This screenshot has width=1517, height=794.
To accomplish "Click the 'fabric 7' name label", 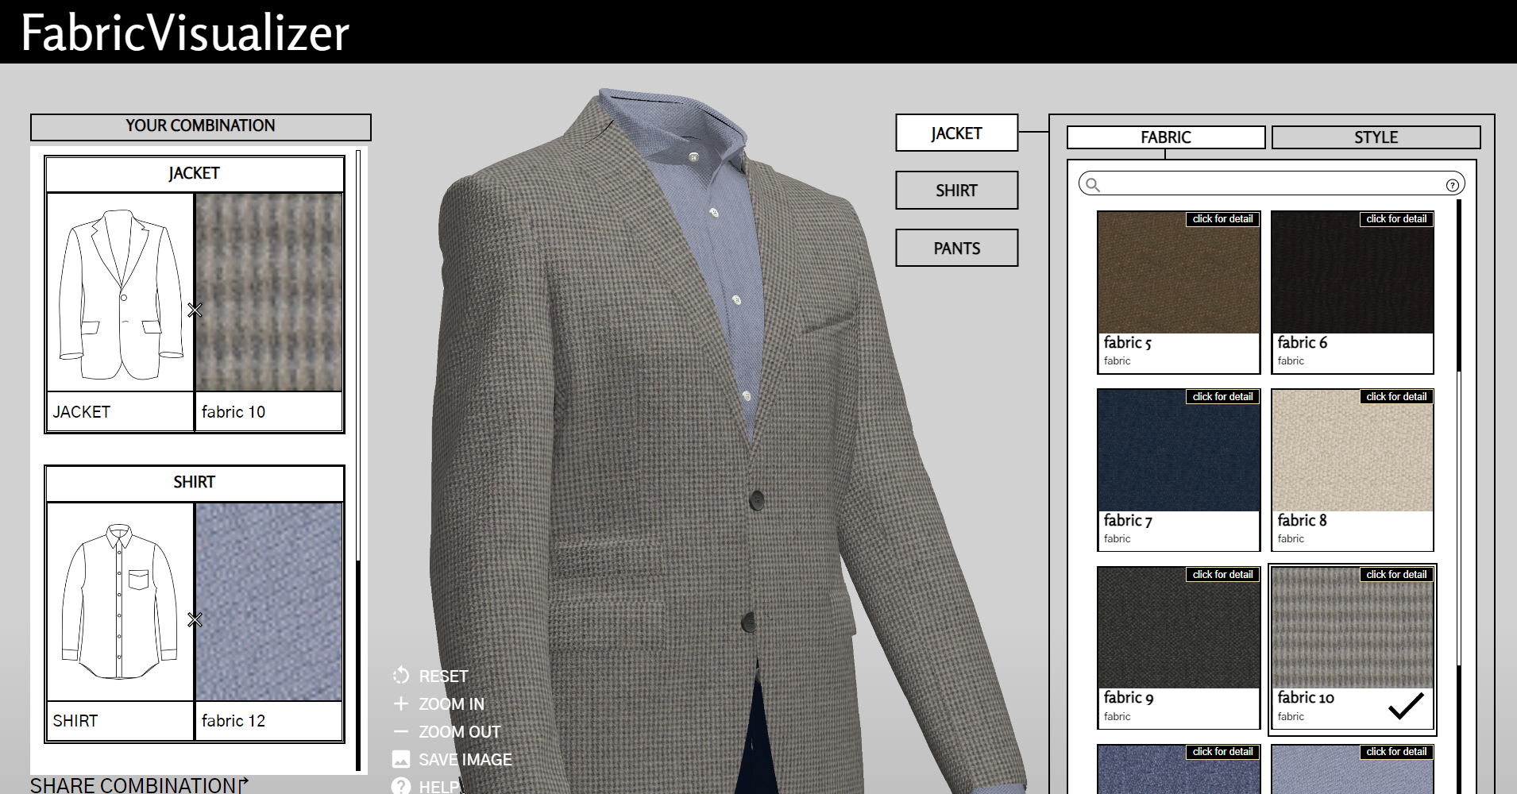I will 1128,521.
